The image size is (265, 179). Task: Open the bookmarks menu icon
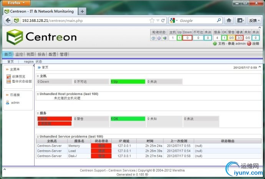[240, 21]
